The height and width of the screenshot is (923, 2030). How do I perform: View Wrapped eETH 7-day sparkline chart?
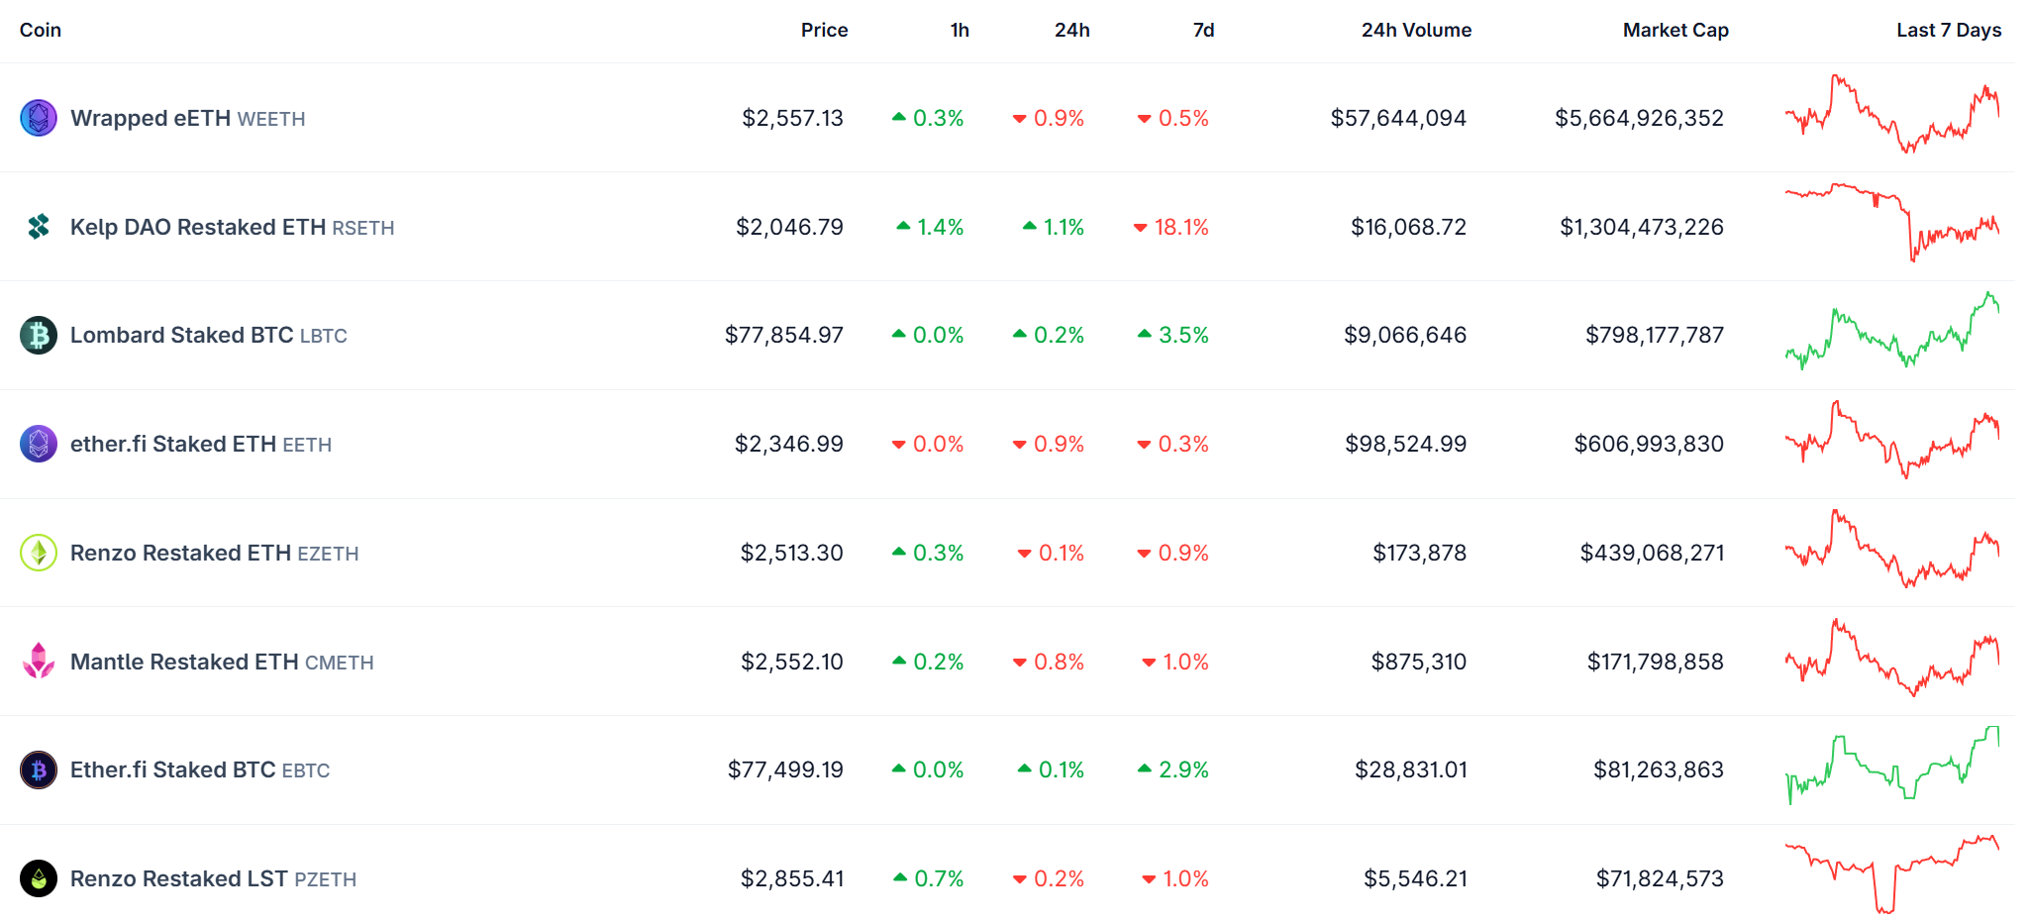(1891, 115)
